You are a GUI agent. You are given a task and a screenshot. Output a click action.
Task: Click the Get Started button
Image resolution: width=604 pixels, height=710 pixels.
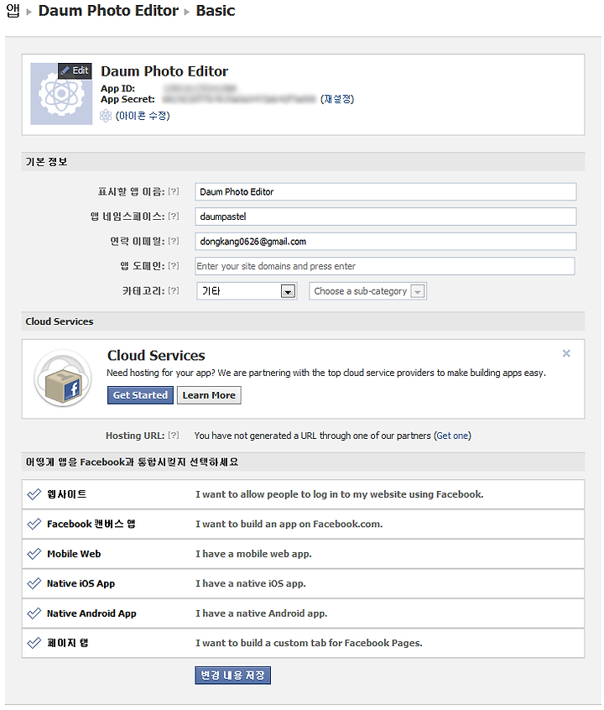(140, 395)
